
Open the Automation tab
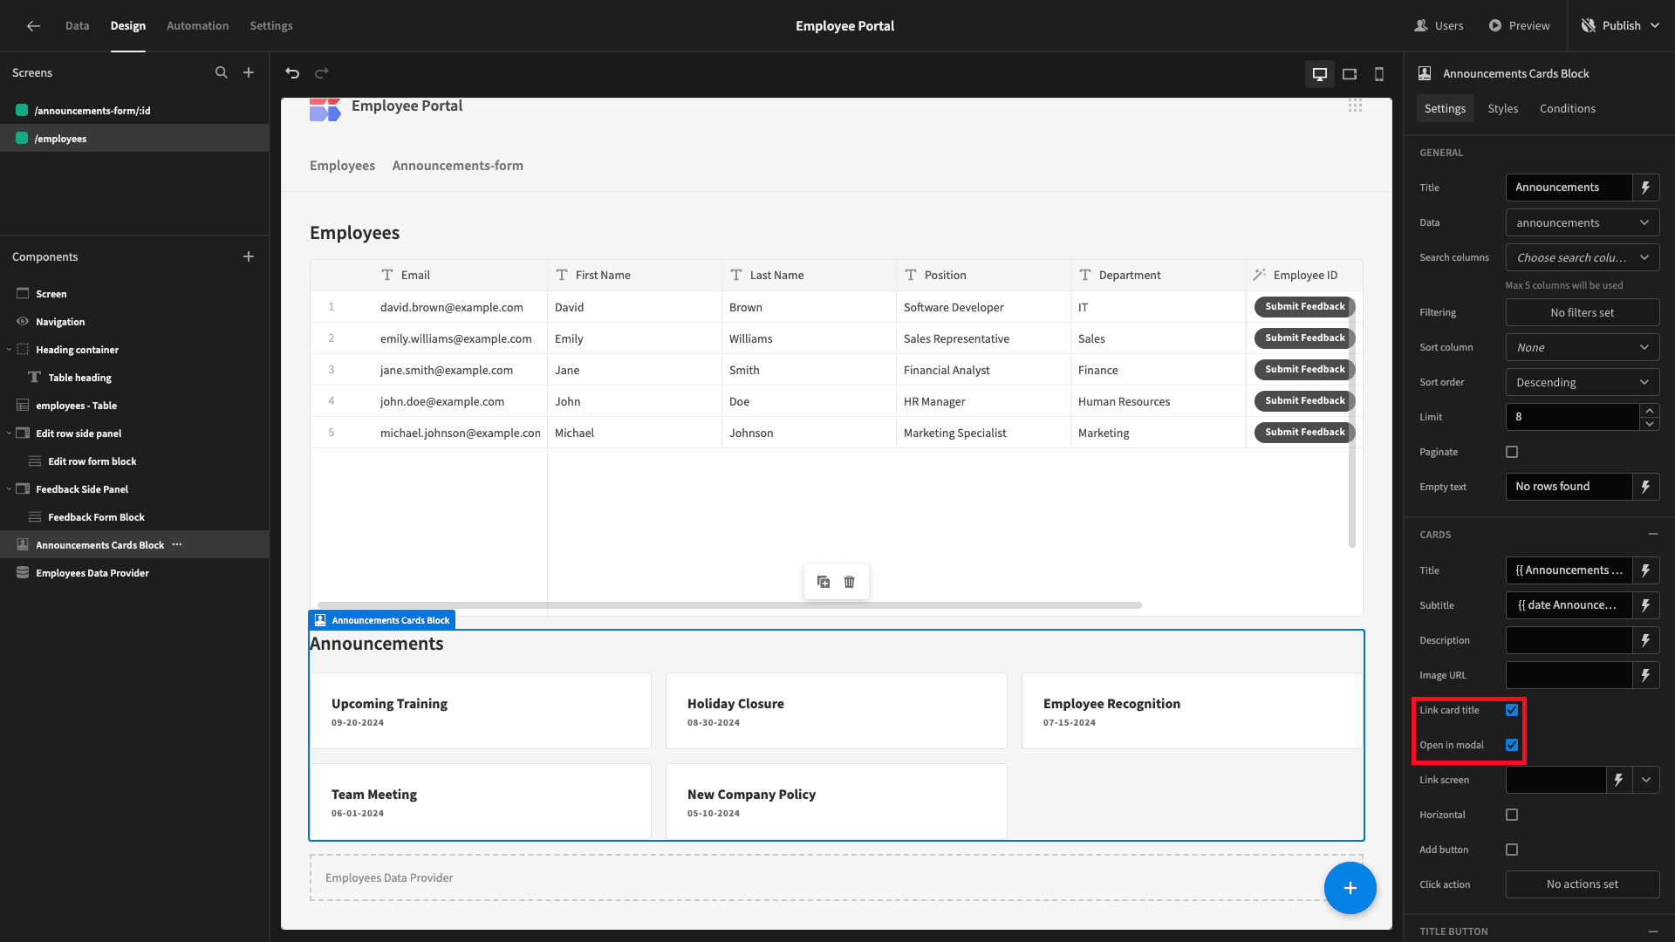click(198, 25)
